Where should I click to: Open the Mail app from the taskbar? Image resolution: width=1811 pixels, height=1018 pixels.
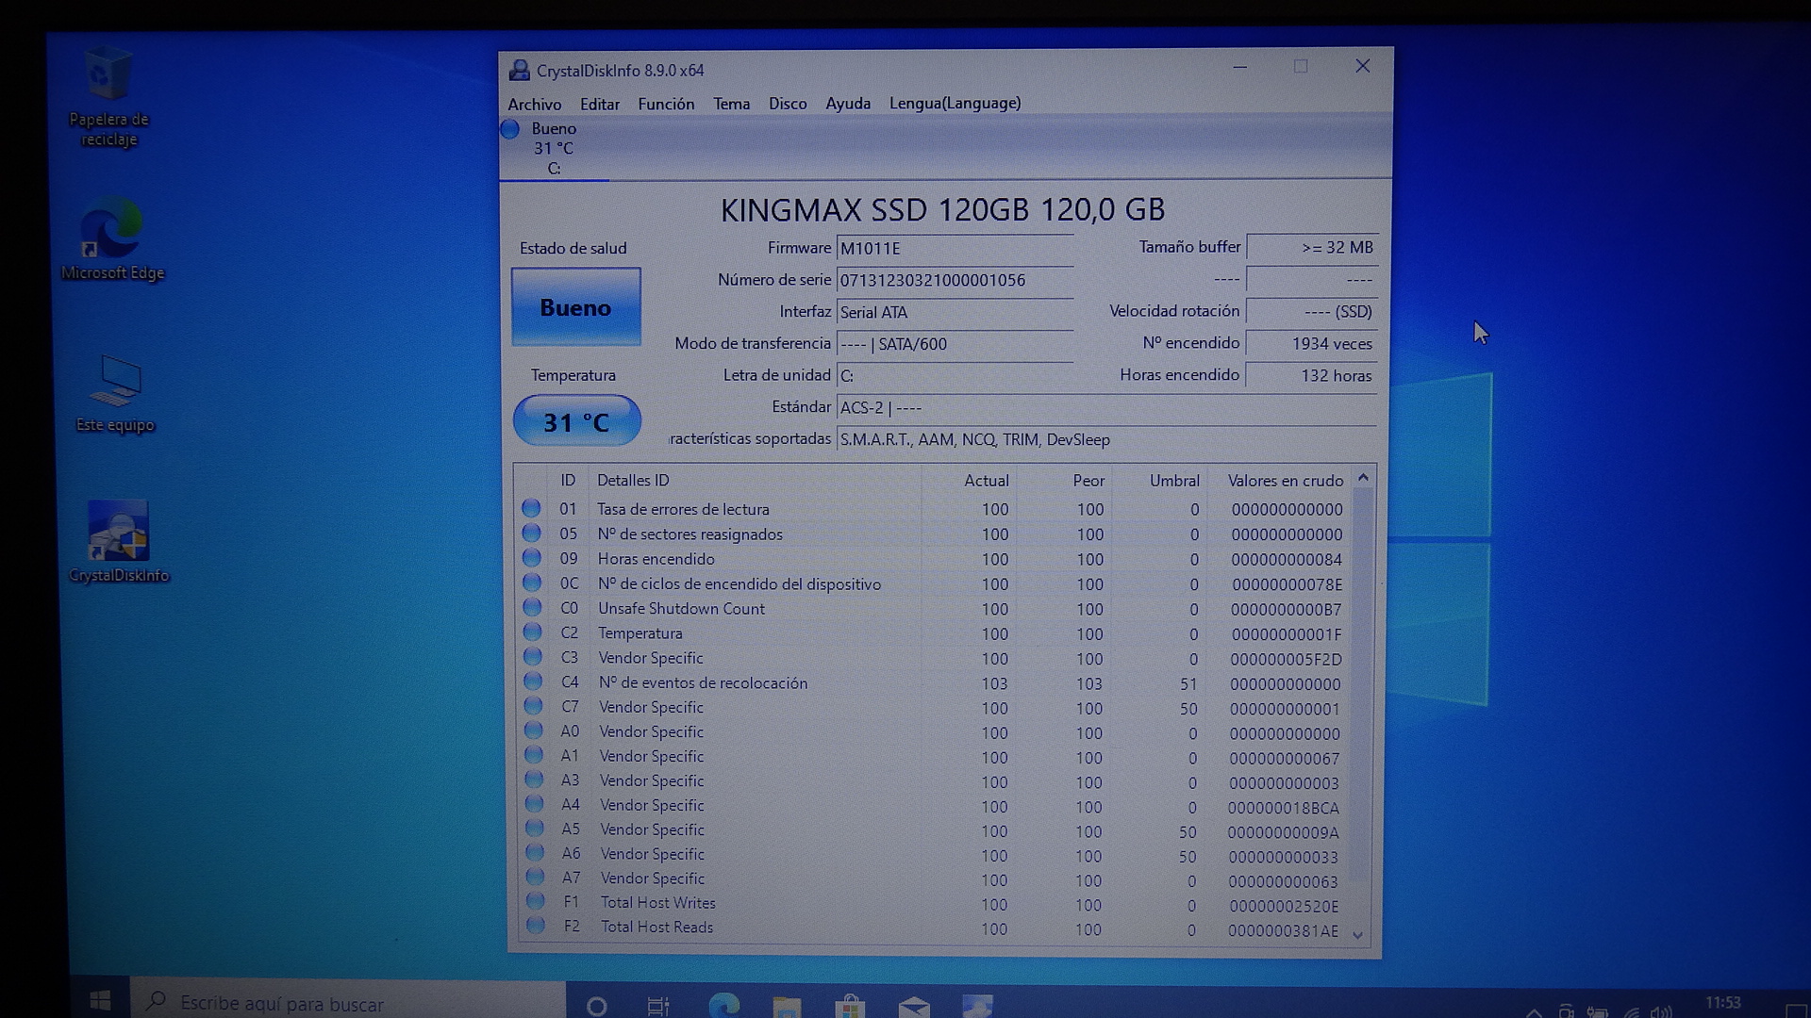914,1007
